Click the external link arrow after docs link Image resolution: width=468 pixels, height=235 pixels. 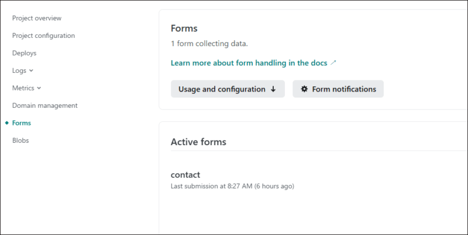(333, 63)
